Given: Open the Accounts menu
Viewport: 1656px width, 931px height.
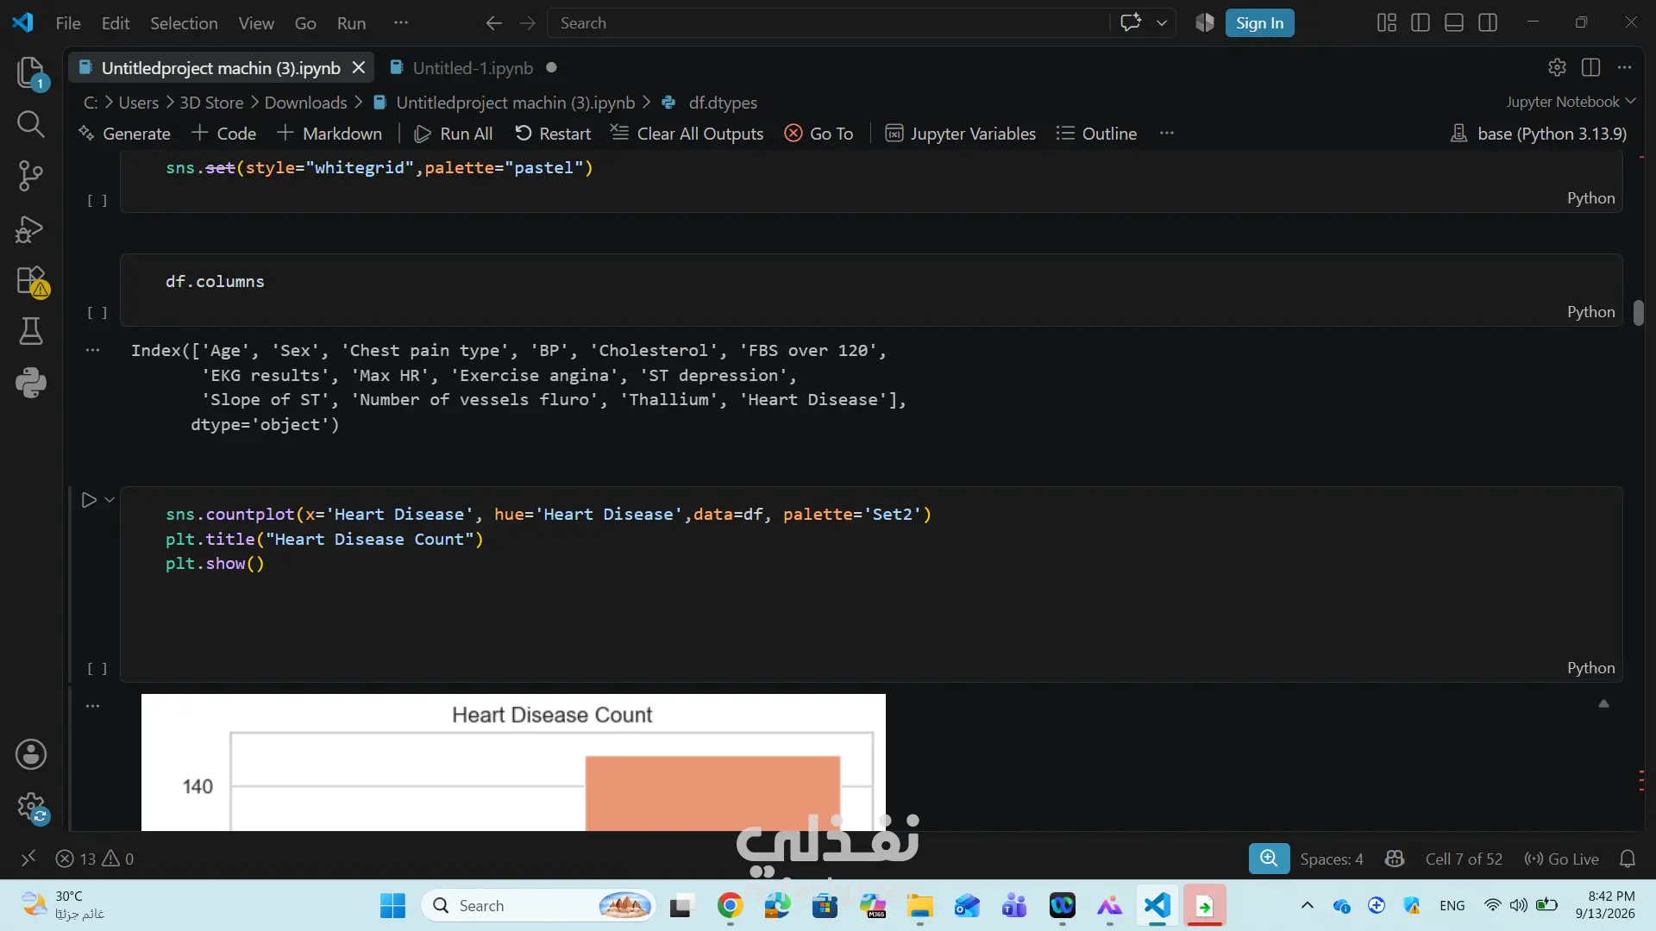Looking at the screenshot, I should 31,754.
